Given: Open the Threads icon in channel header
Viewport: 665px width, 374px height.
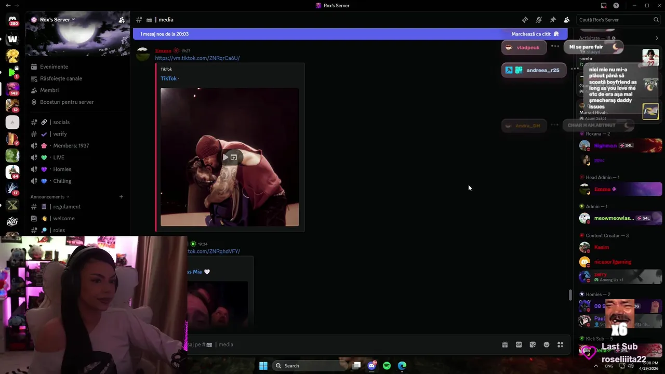Looking at the screenshot, I should (525, 20).
